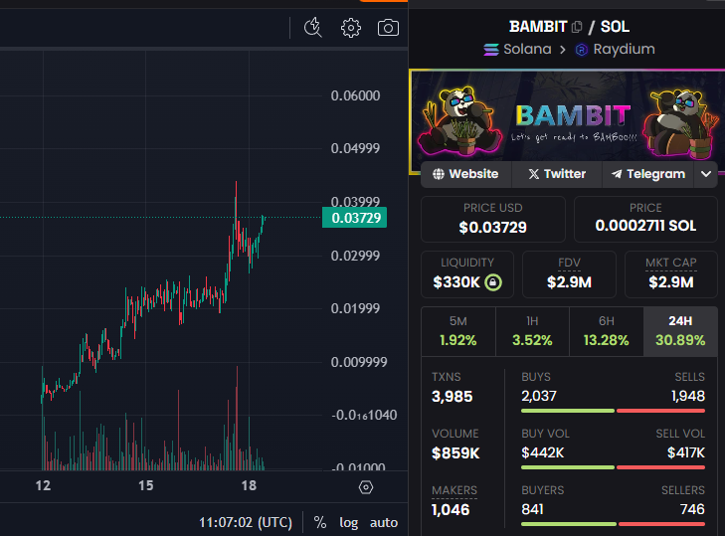This screenshot has width=725, height=536.
Task: Select the 5M timeframe tab
Action: click(x=458, y=331)
